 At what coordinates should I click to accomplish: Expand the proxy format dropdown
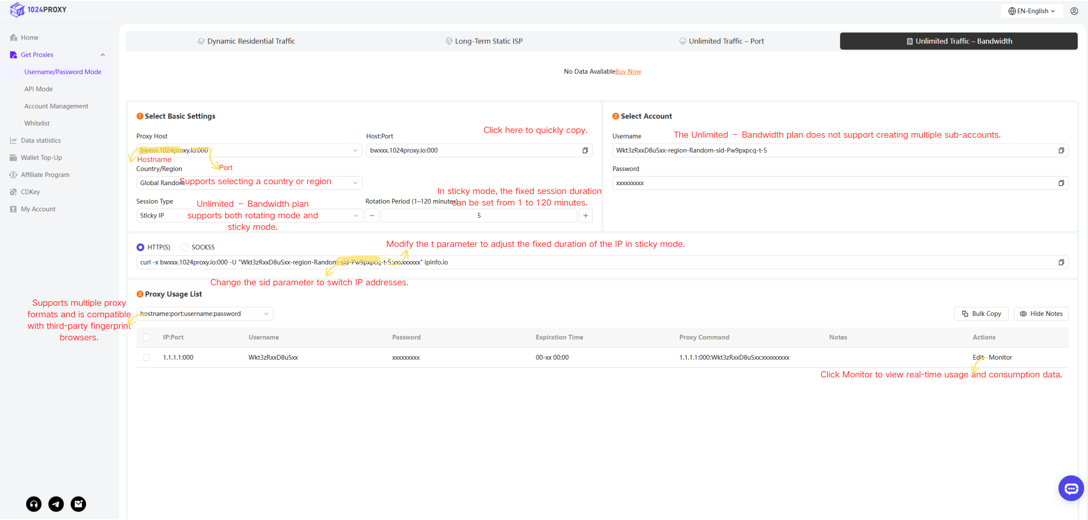tap(205, 314)
